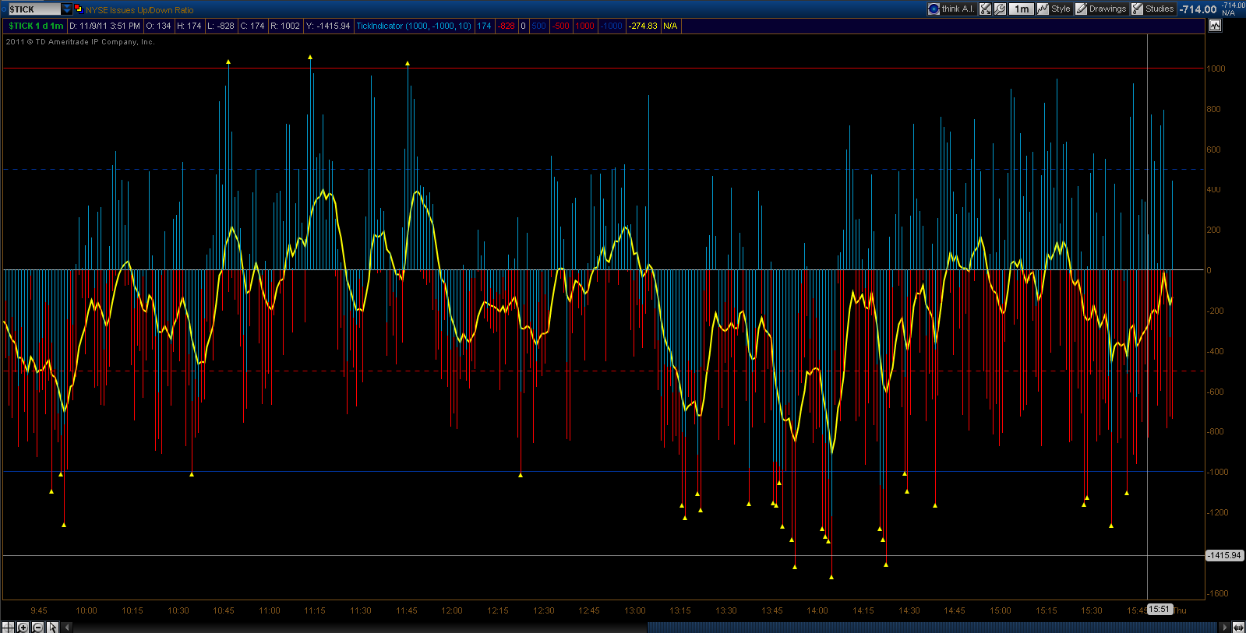The image size is (1246, 633).
Task: Click the D: 11/9/11 3:51 PM date readout
Action: click(105, 26)
